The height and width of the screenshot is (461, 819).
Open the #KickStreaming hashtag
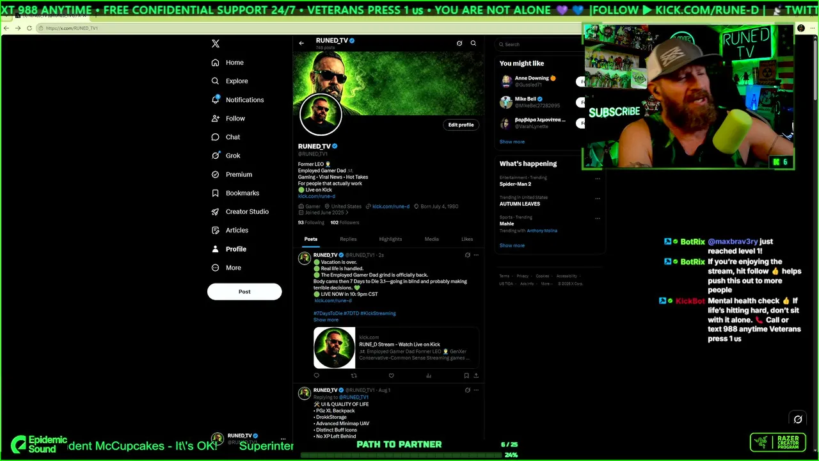click(378, 313)
